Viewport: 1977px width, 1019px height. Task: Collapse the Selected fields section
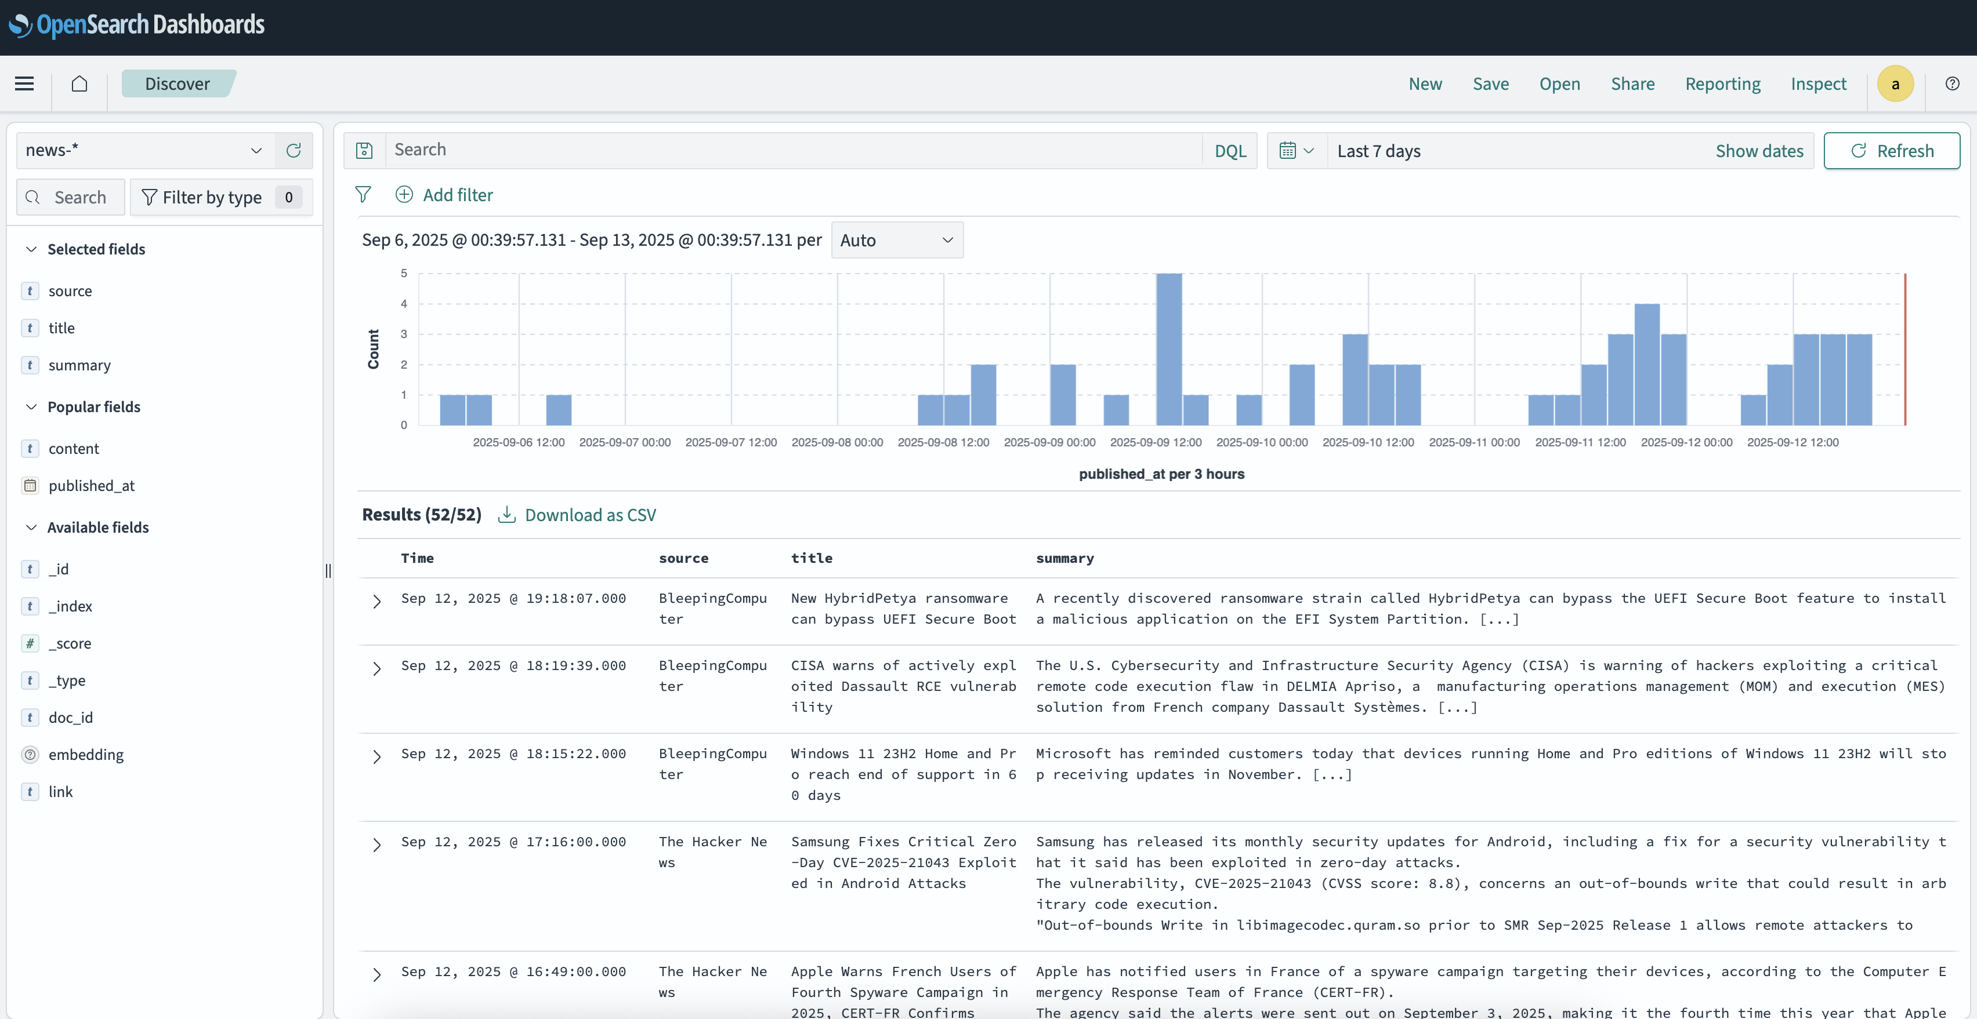31,249
